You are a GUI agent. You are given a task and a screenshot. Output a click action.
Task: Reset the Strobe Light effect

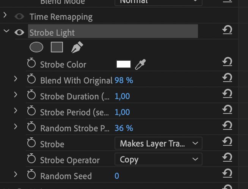coord(227,30)
